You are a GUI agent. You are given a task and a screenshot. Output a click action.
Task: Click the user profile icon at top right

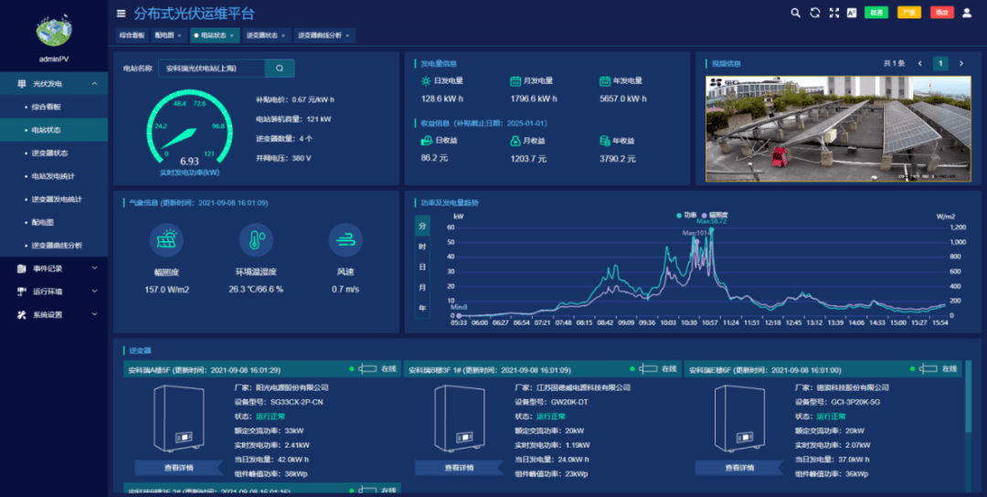pos(967,13)
